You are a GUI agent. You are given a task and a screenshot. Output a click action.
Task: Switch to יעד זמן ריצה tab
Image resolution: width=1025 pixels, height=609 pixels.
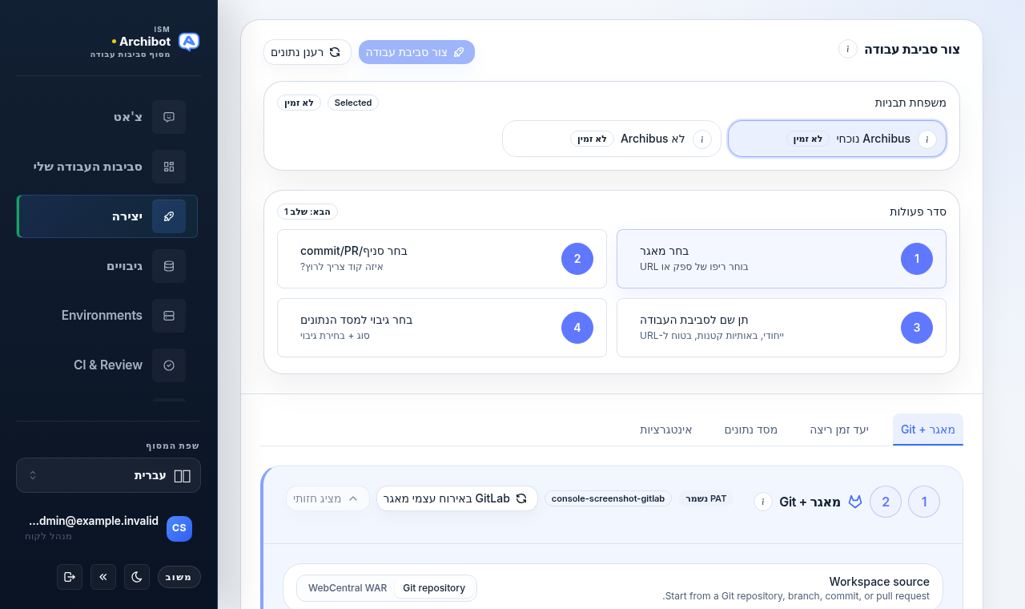click(x=839, y=430)
